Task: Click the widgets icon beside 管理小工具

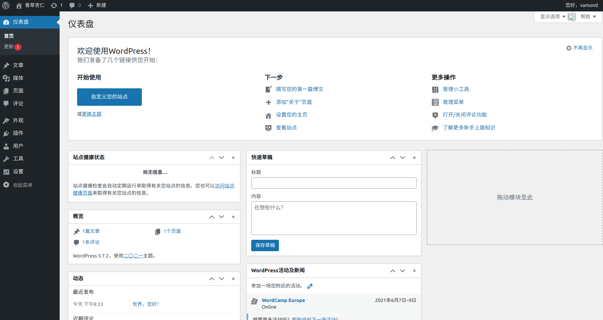Action: (x=435, y=90)
